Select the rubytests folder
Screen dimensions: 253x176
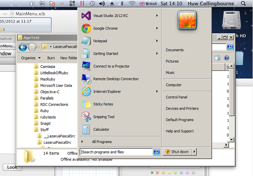(45, 117)
